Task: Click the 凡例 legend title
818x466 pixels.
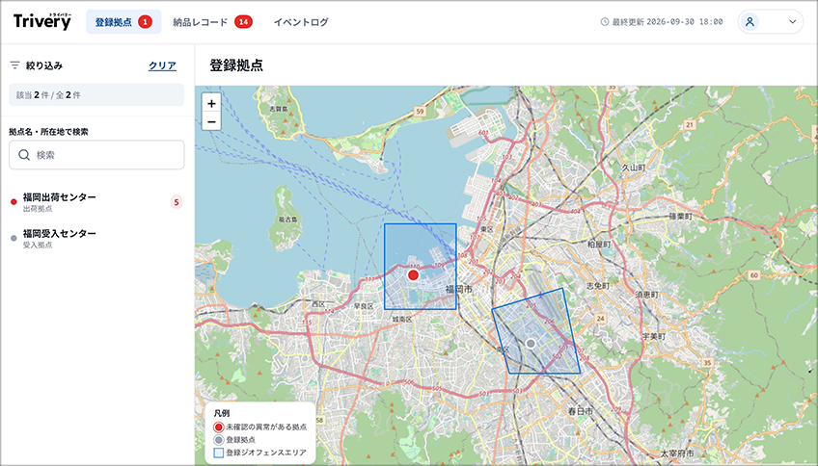Action: (x=222, y=413)
